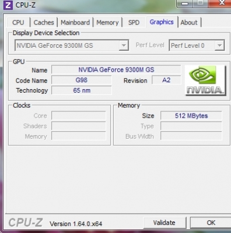231x233 pixels.
Task: Click the Clocks group heading
Action: (x=22, y=105)
